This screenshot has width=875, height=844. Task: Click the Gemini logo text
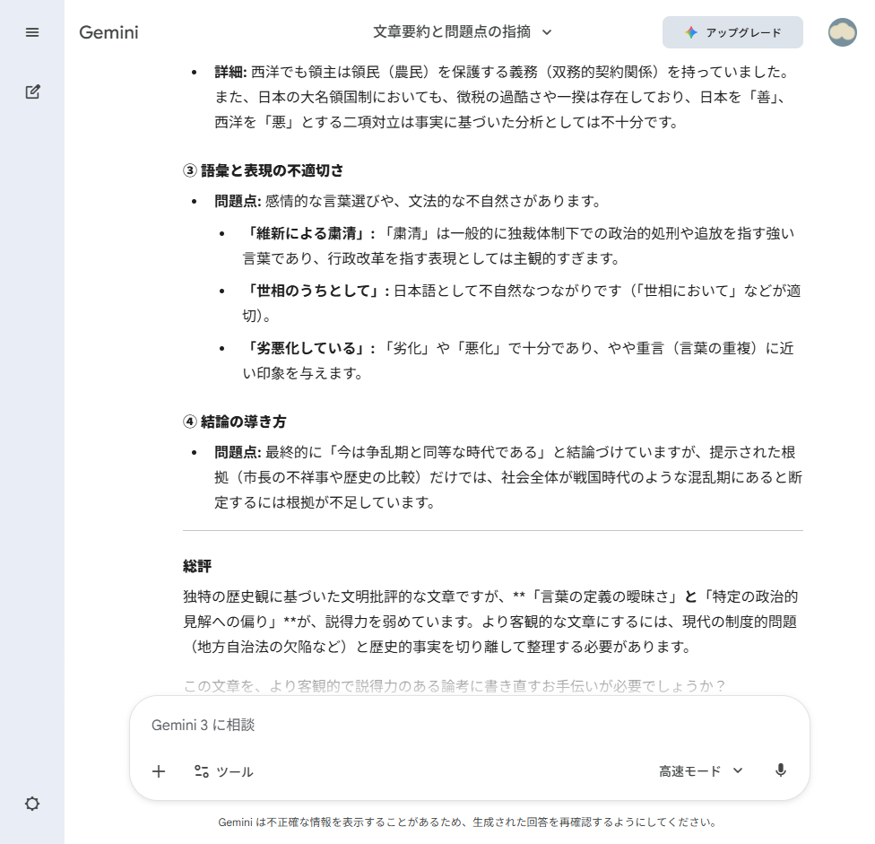pos(108,32)
